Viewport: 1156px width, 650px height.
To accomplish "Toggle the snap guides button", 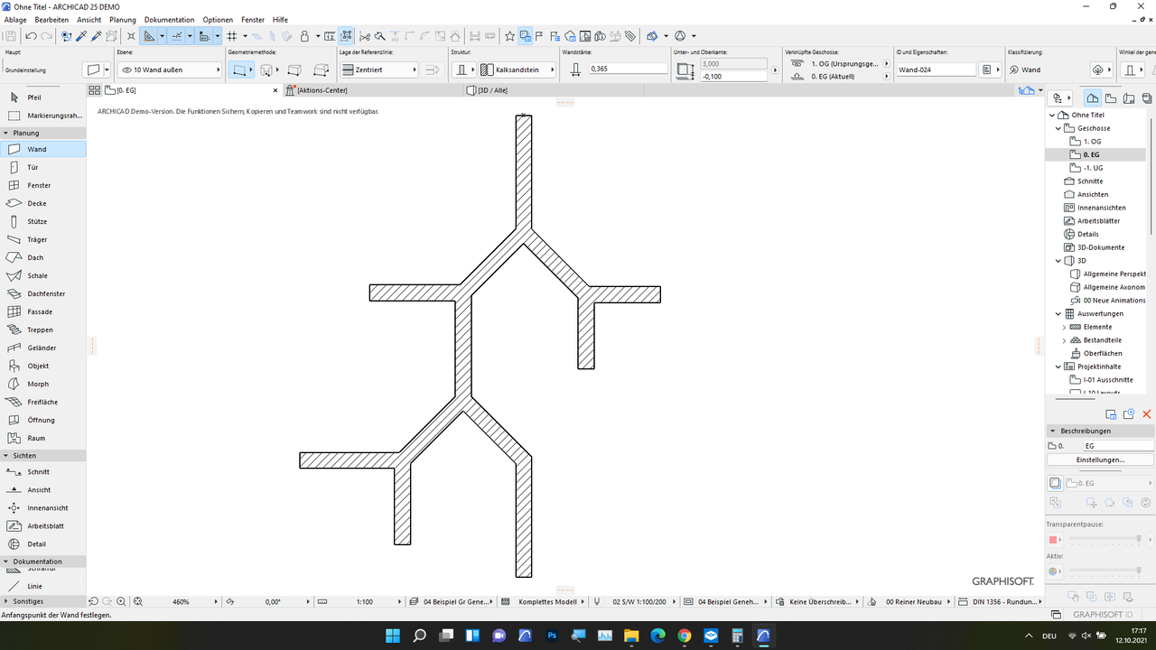I will [176, 36].
